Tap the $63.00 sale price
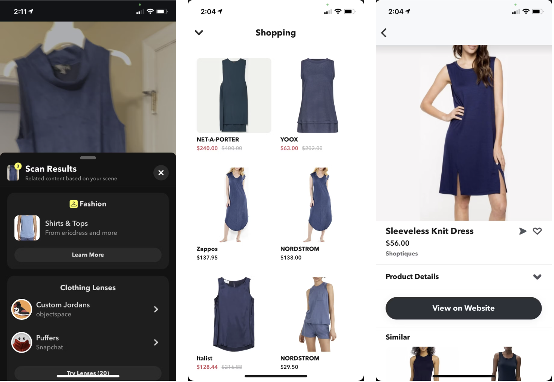Screen dimensions: 554x382 point(289,148)
